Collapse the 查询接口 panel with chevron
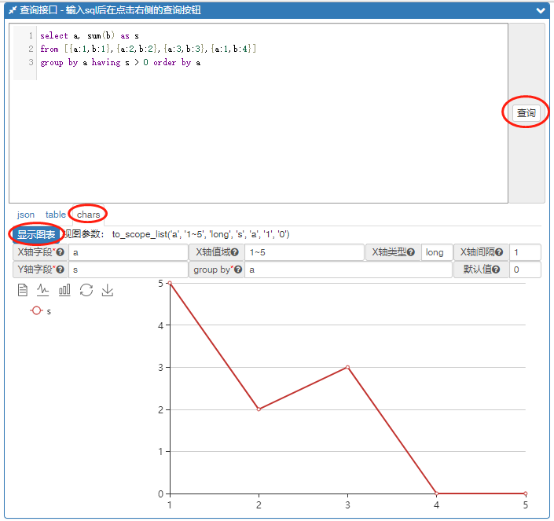 [x=540, y=11]
